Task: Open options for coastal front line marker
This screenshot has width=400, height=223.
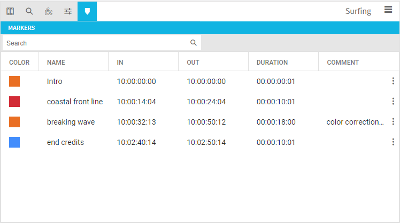Action: (393, 102)
